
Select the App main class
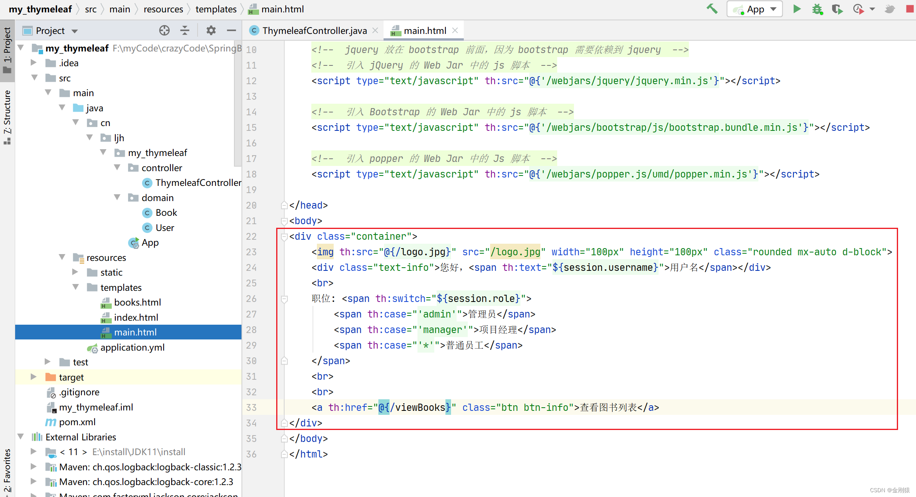pos(144,243)
